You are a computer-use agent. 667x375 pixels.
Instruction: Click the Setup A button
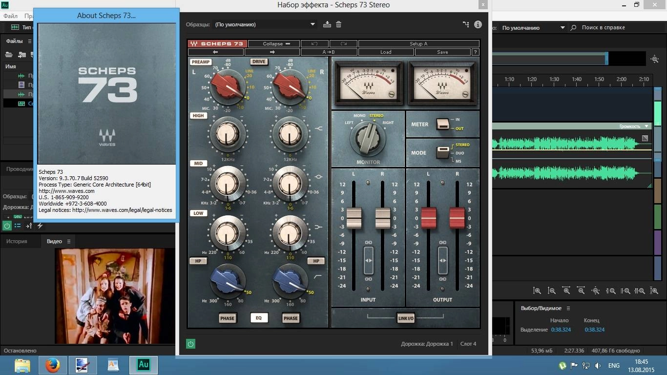click(418, 43)
